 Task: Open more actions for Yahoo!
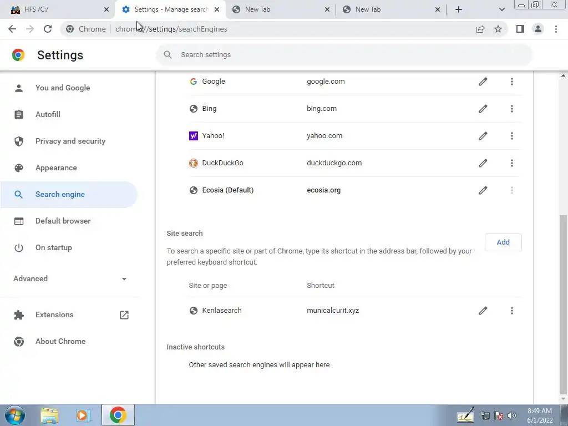pos(512,136)
